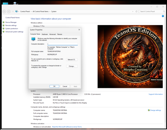Expand the recent locations dropdown arrow
This screenshot has height=130, width=167.
[x=13, y=11]
